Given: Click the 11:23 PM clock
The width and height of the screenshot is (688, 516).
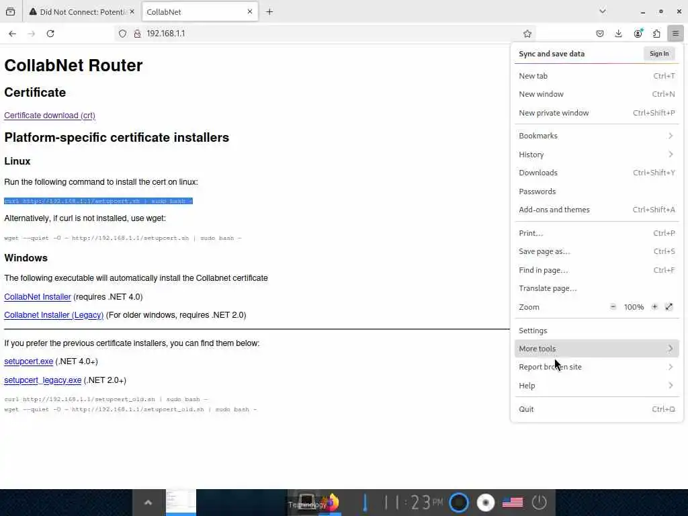Looking at the screenshot, I should point(414,503).
